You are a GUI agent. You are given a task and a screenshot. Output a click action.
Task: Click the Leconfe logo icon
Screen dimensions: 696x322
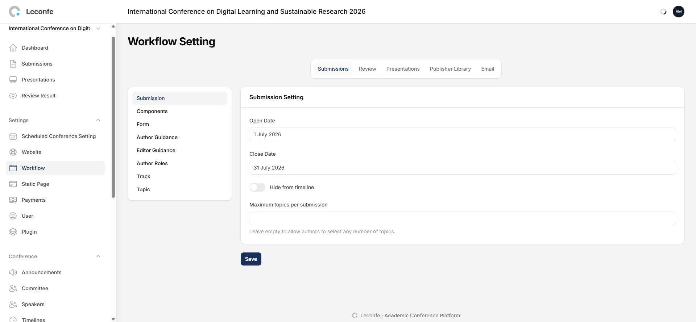click(x=14, y=12)
